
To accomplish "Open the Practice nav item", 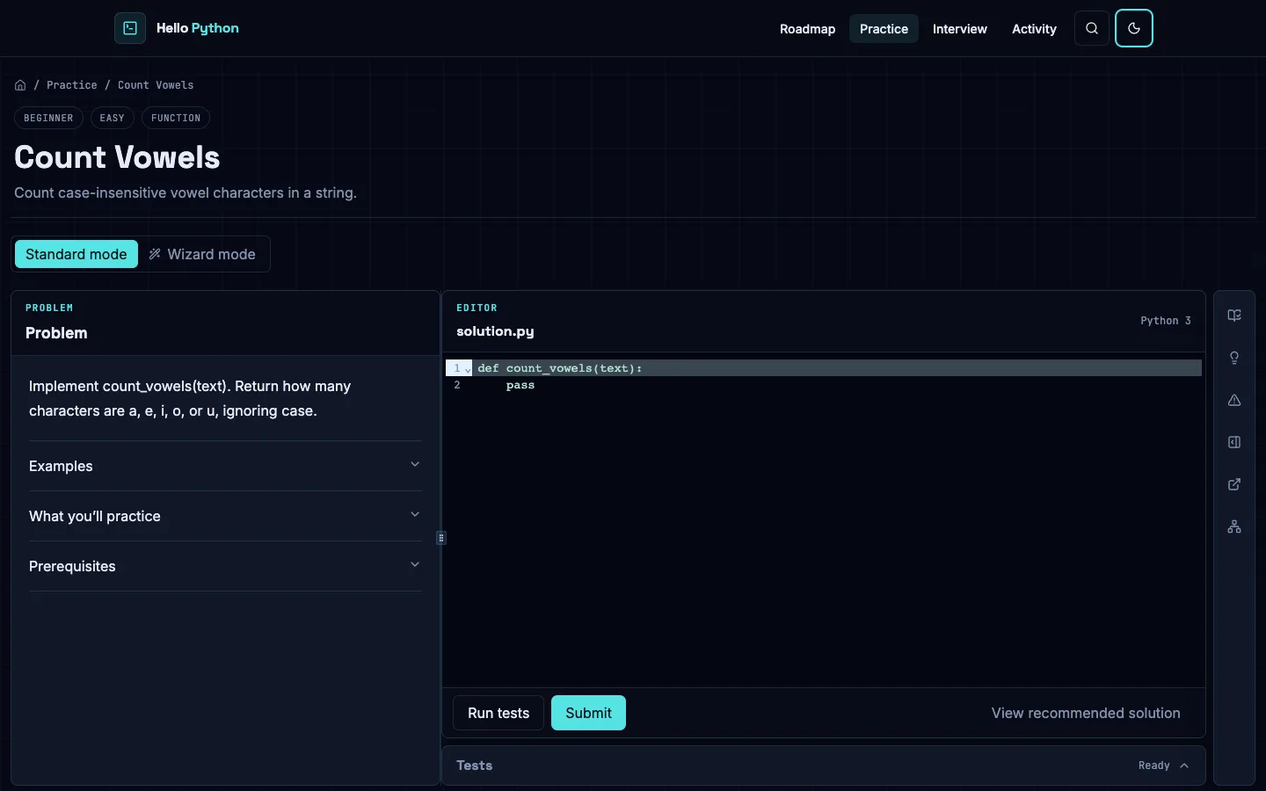I will [884, 29].
